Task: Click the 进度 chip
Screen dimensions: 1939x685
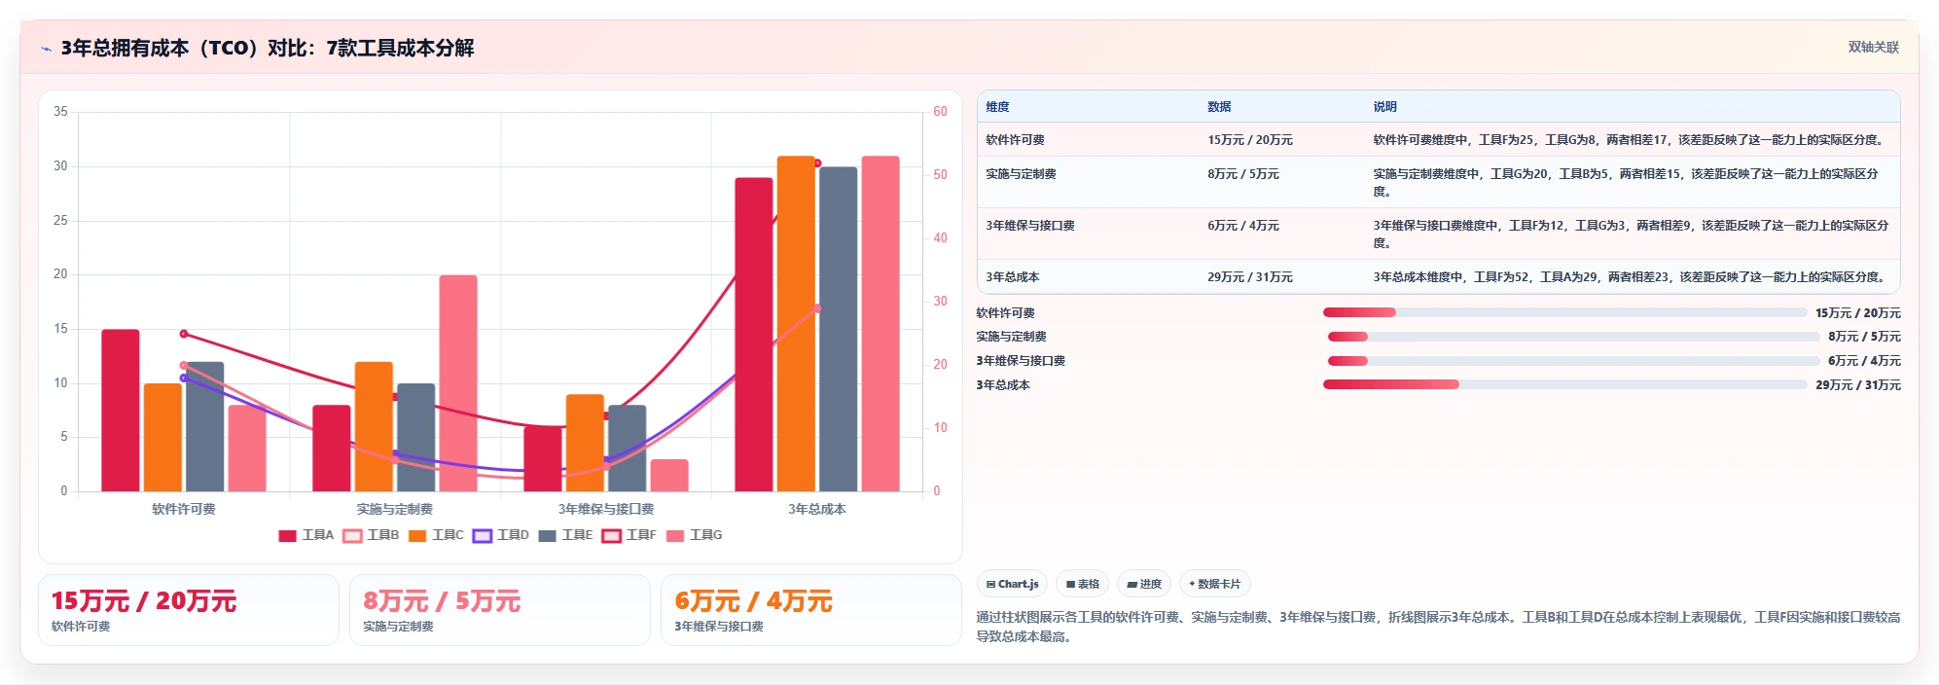Action: click(x=1144, y=584)
